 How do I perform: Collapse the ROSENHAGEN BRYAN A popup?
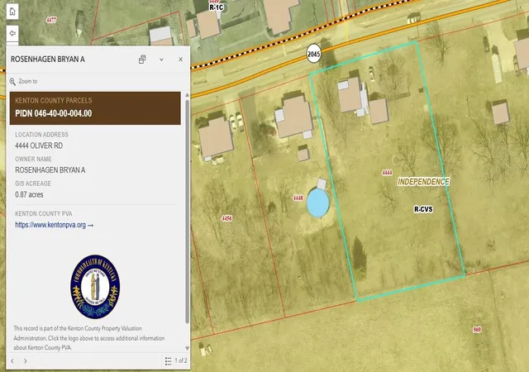coord(162,60)
